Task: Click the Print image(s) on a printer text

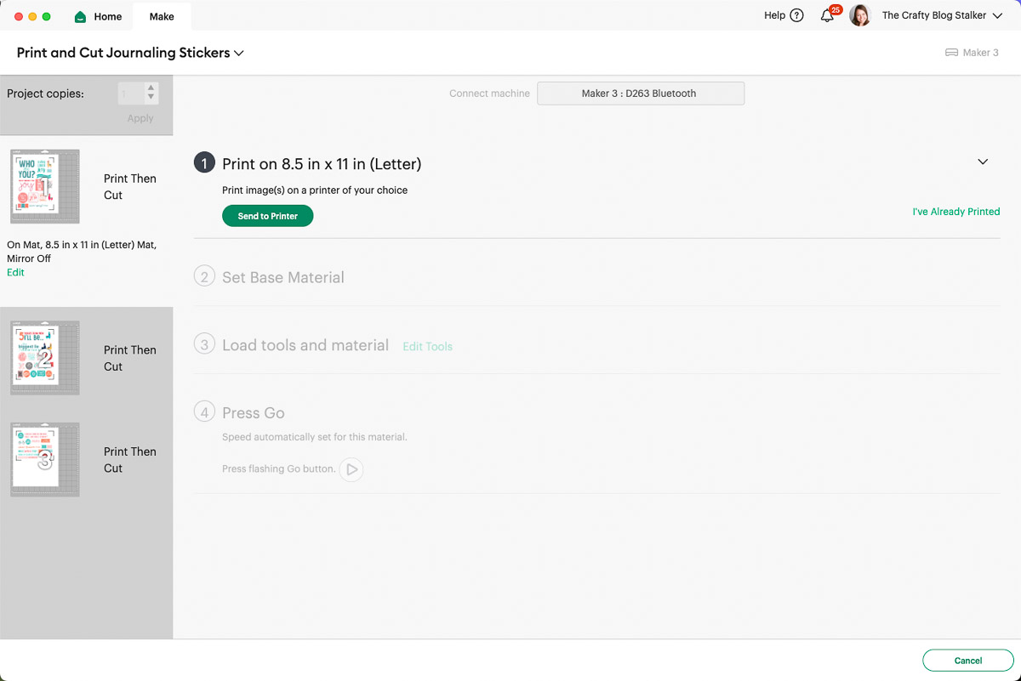Action: pos(315,190)
